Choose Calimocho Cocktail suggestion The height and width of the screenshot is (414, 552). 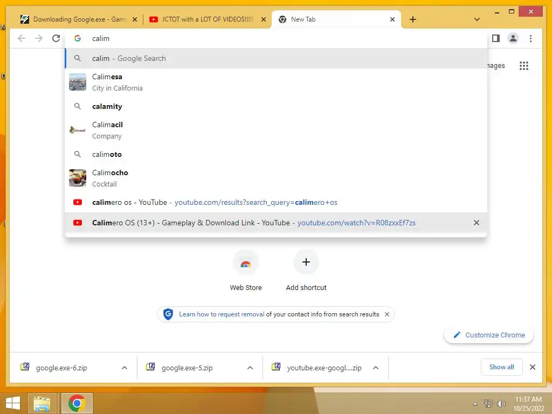(x=276, y=178)
